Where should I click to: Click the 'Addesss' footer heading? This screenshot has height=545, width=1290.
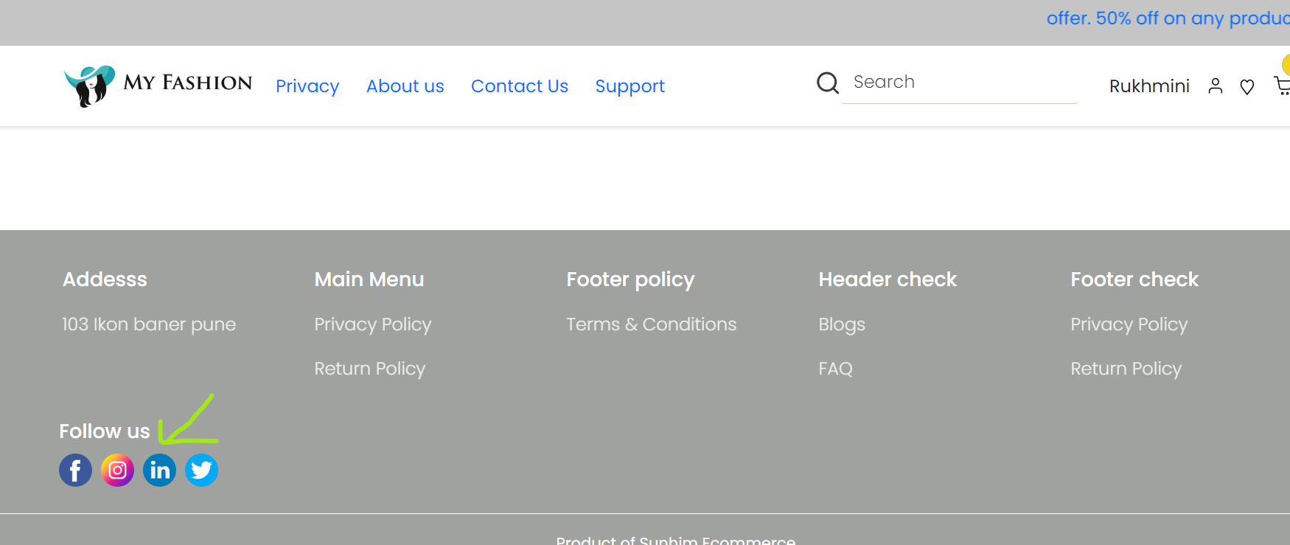[x=105, y=280]
